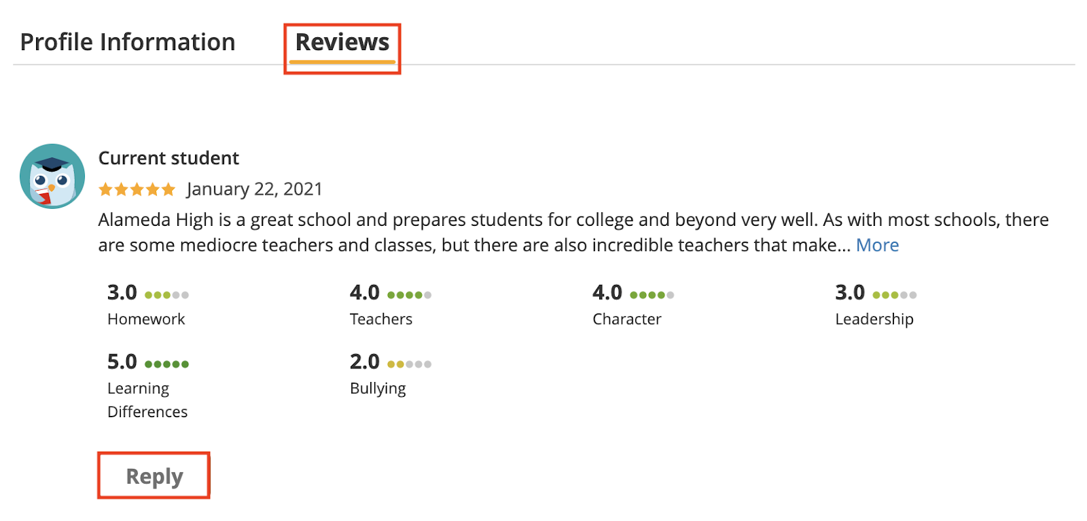The width and height of the screenshot is (1087, 521).
Task: Click the 2.0 Bullying score
Action: pos(365,362)
